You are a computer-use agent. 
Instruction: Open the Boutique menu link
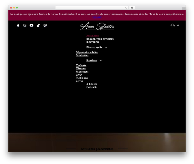click(x=92, y=60)
